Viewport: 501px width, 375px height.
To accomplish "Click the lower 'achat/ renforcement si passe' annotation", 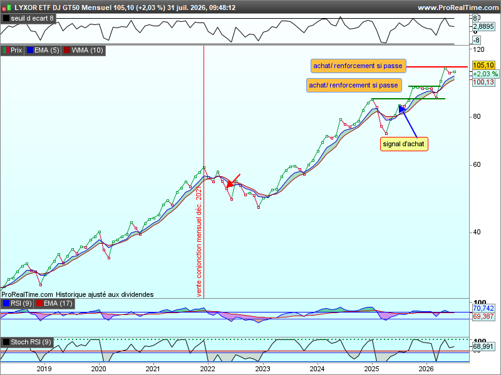I will [354, 86].
